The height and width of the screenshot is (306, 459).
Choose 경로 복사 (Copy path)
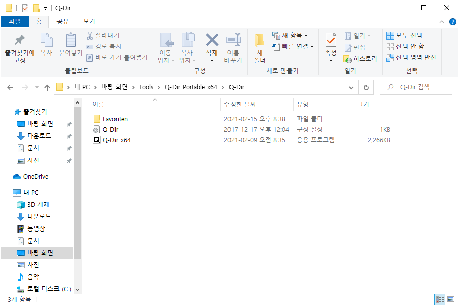coord(103,46)
